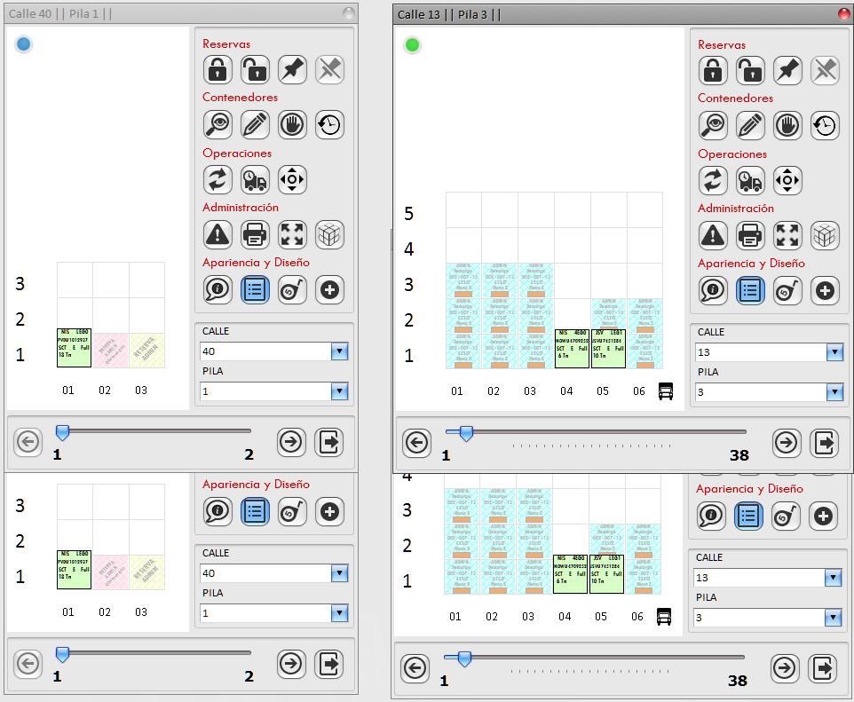
Task: Expand the PILA 3 dropdown in the lower Calle 13 panel
Action: click(834, 618)
